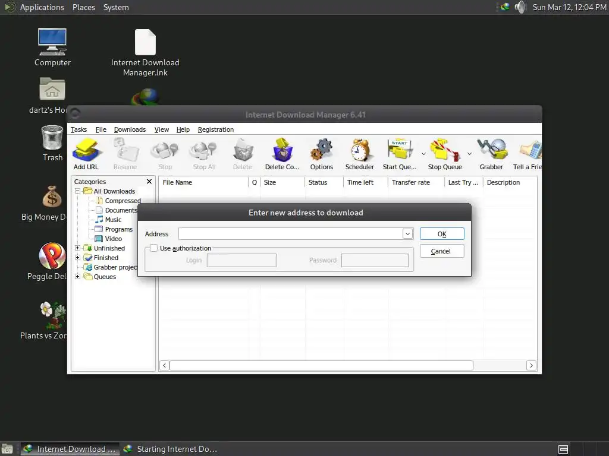Open the Scheduler clock icon
This screenshot has height=456, width=609.
point(360,150)
